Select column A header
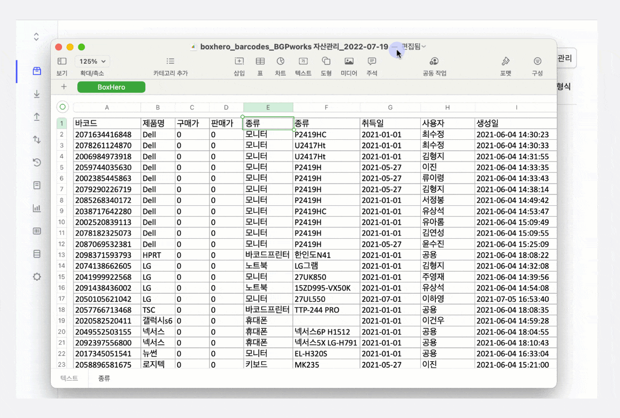620x418 pixels. click(x=107, y=107)
